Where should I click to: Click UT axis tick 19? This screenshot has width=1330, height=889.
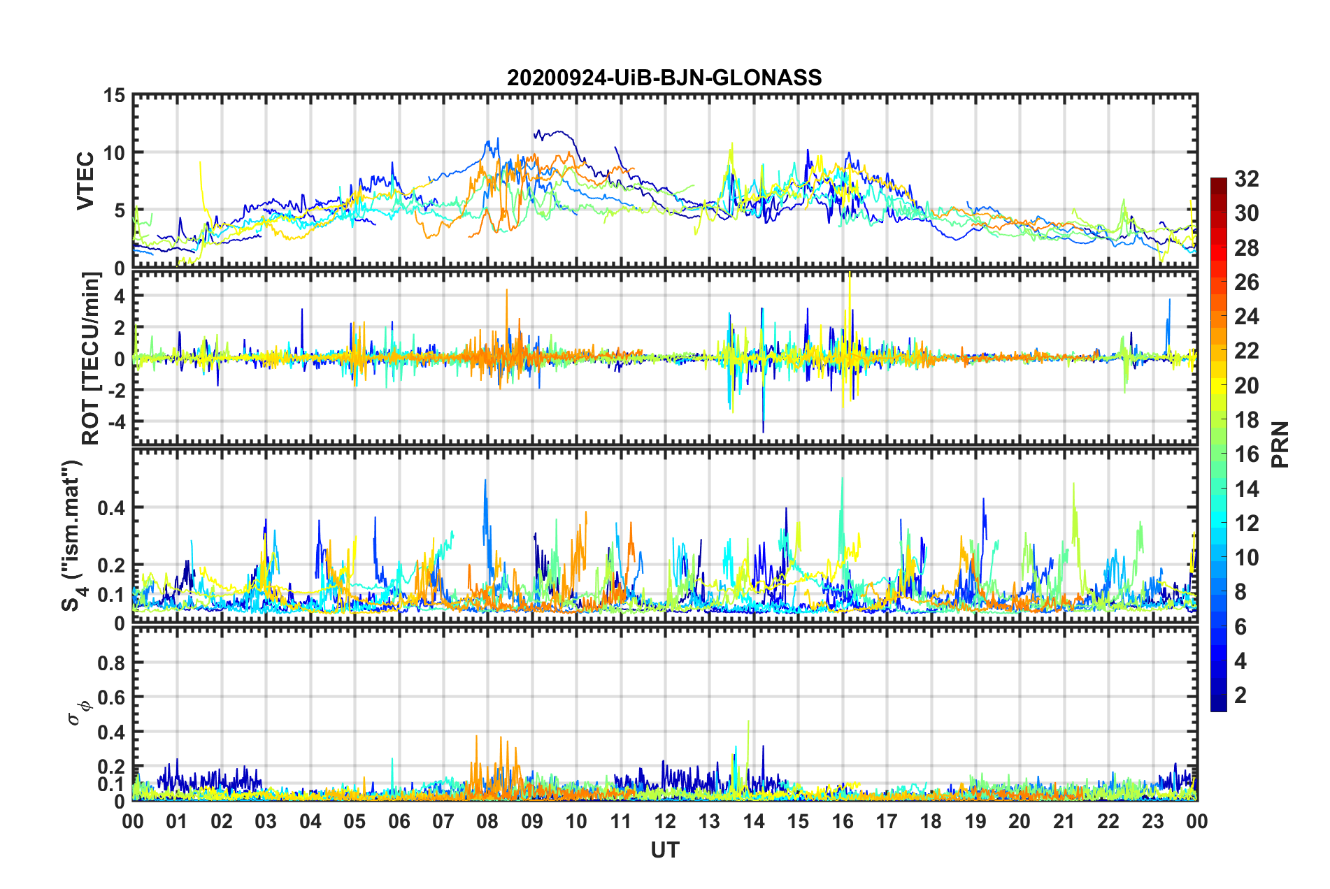(x=975, y=821)
